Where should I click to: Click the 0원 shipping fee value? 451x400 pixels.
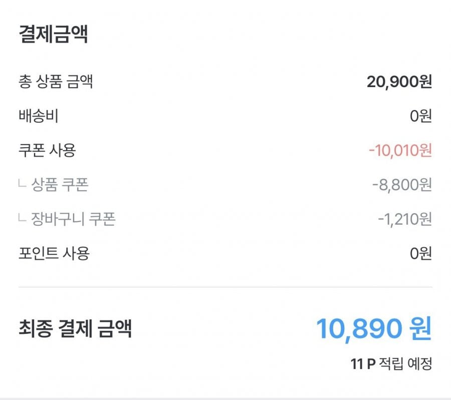[420, 116]
